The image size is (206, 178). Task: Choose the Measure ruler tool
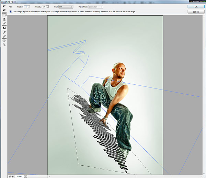[x=4, y=36]
